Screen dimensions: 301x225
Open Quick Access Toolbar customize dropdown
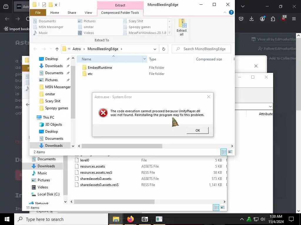point(56,5)
